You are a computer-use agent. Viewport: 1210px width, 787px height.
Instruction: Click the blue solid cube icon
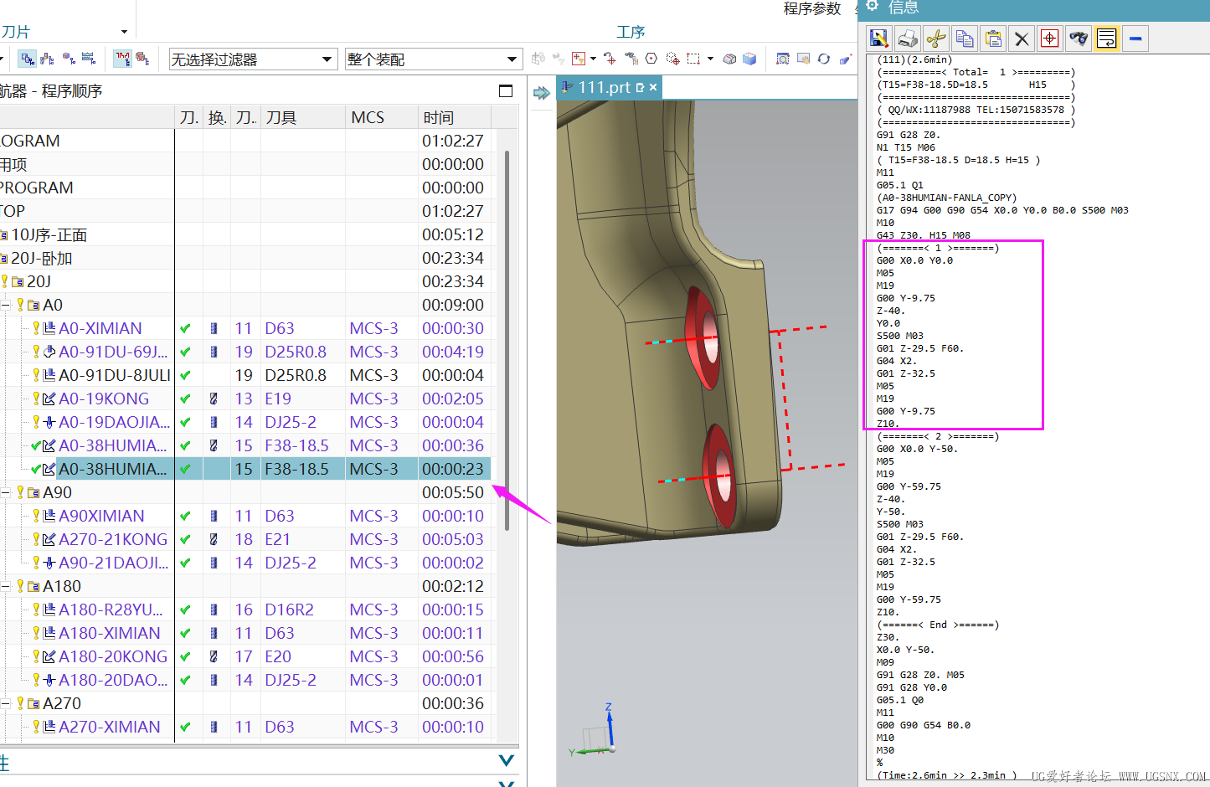[749, 59]
